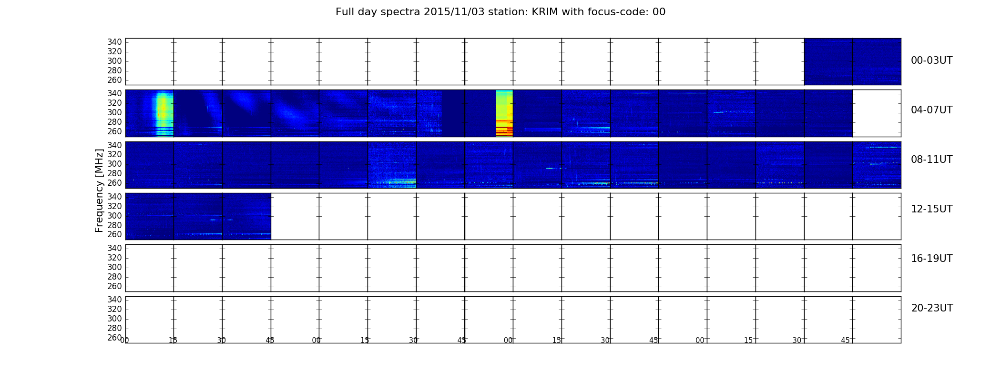Image resolution: width=1001 pixels, height=381 pixels.
Task: Click the 260 tick label of the 16-19UT row
Action: click(114, 286)
